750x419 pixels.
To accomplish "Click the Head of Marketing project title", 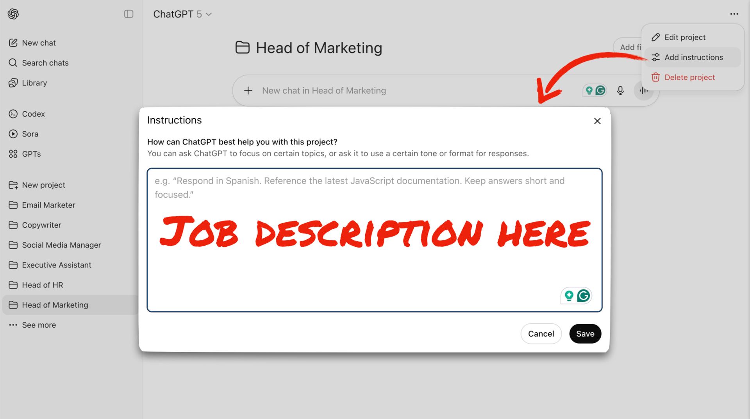I will coord(319,48).
